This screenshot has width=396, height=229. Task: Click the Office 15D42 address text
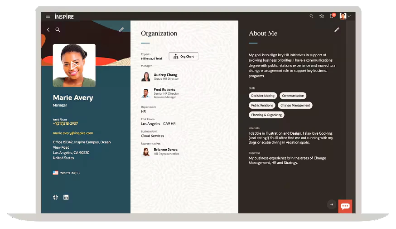coord(82,150)
